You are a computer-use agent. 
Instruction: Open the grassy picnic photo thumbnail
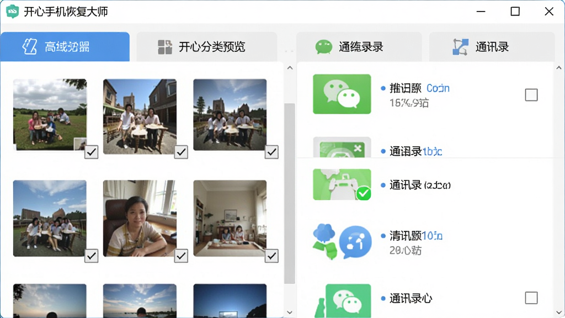click(x=50, y=115)
